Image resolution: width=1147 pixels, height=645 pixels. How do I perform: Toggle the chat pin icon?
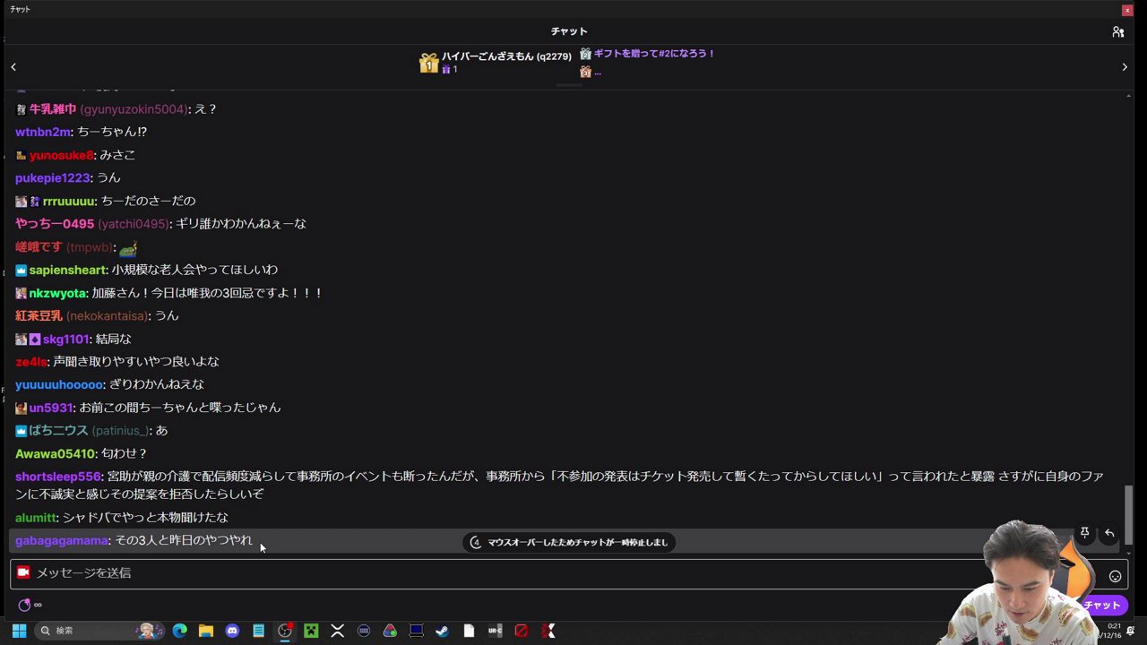(1084, 533)
